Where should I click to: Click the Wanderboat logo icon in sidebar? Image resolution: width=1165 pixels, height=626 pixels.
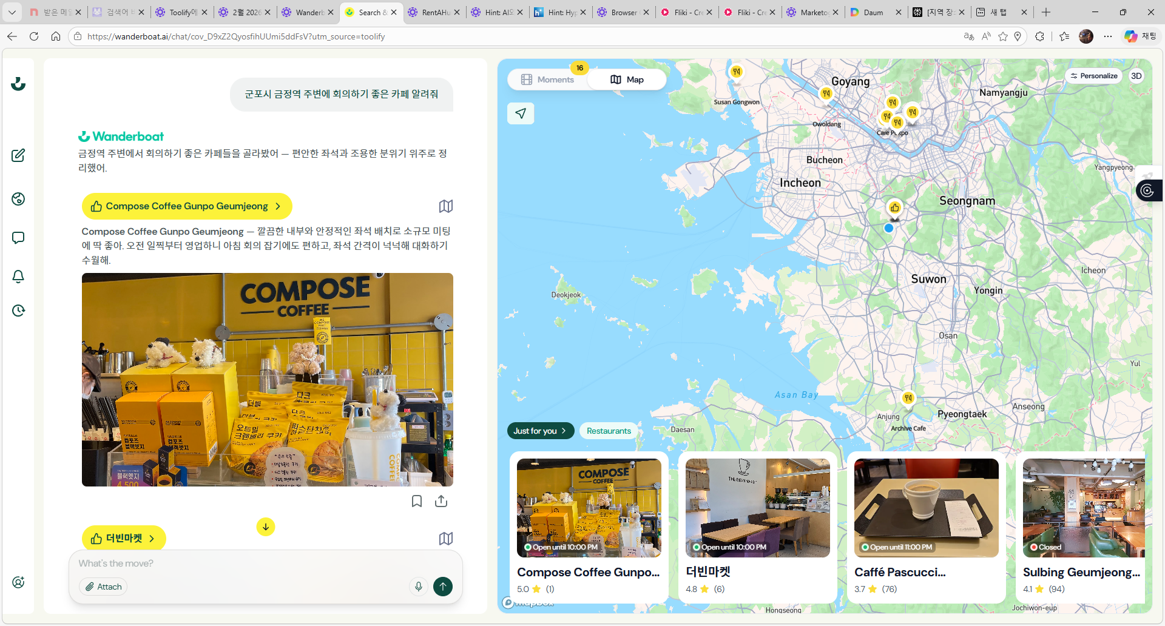(x=18, y=84)
